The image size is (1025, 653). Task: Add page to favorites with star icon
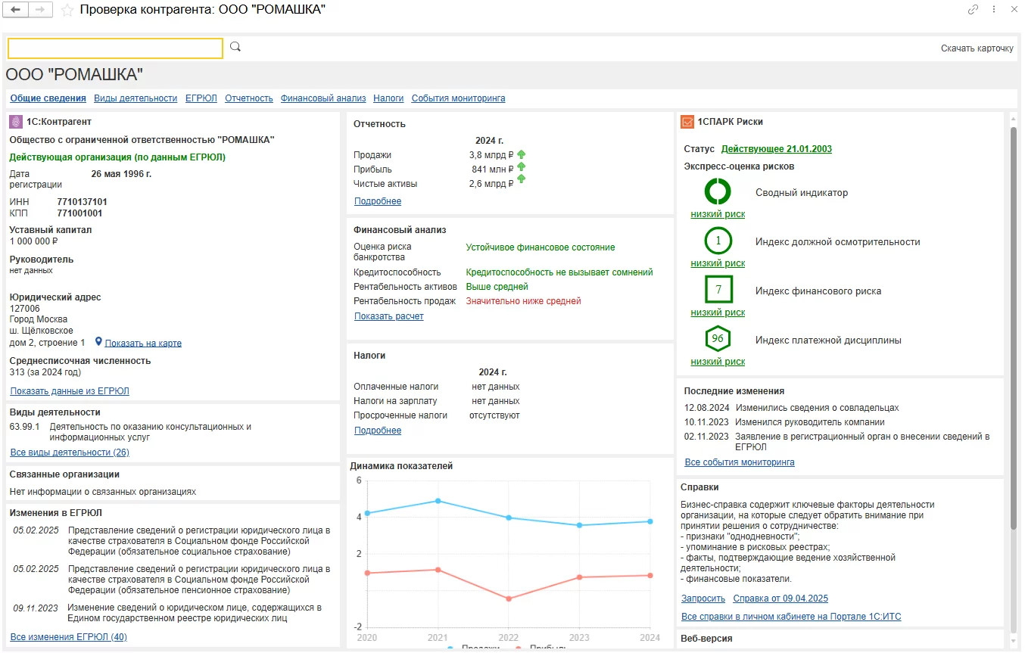[67, 10]
